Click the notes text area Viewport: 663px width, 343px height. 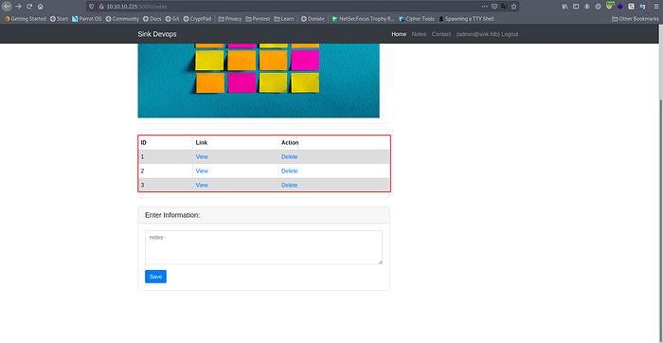tap(263, 247)
